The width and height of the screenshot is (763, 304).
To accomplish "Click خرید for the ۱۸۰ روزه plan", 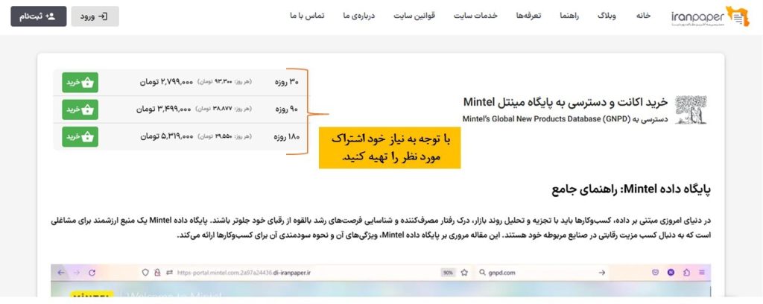I will (80, 136).
